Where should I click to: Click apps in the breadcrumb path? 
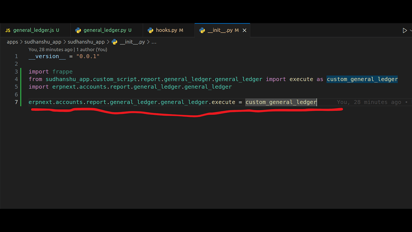pyautogui.click(x=12, y=41)
